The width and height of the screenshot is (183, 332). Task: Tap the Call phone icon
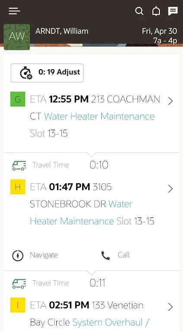click(x=106, y=255)
